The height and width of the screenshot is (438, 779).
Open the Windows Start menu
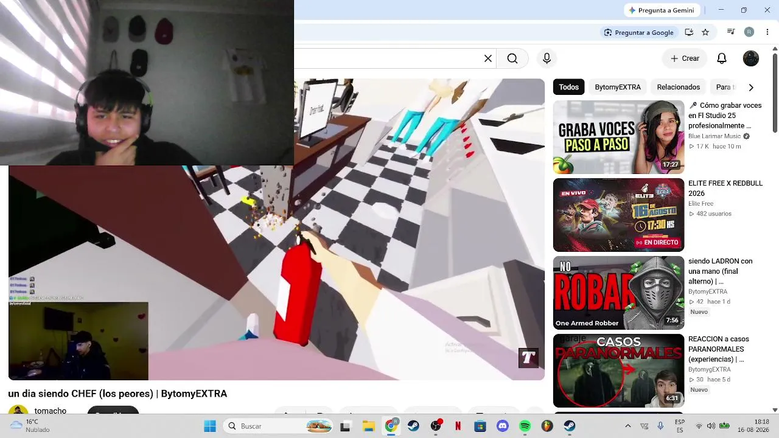click(210, 426)
